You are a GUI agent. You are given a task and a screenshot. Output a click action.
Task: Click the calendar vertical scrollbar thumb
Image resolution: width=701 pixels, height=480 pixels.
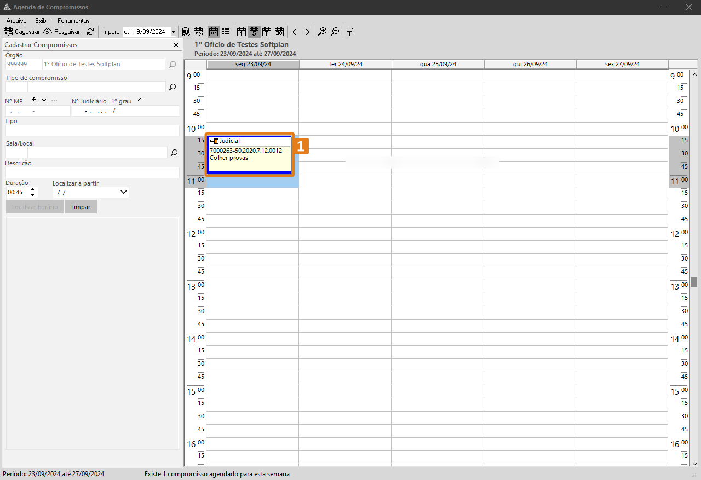(x=693, y=282)
